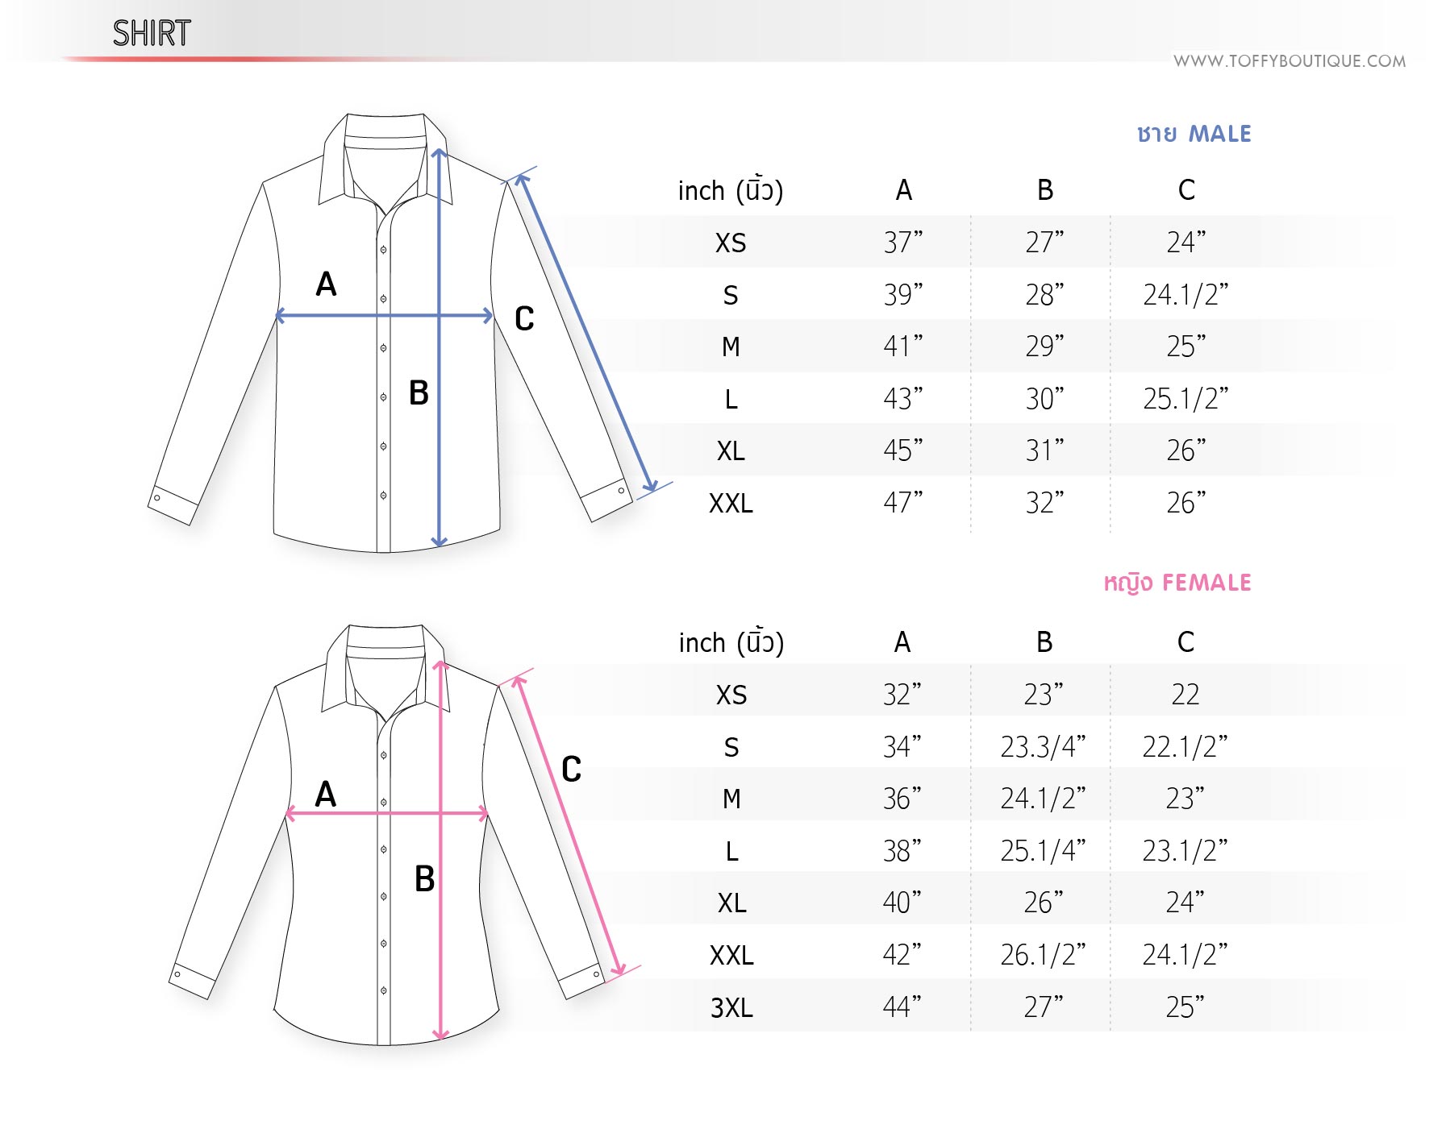
Task: Click the female size S length value 23.3/4"
Action: [x=1043, y=747]
